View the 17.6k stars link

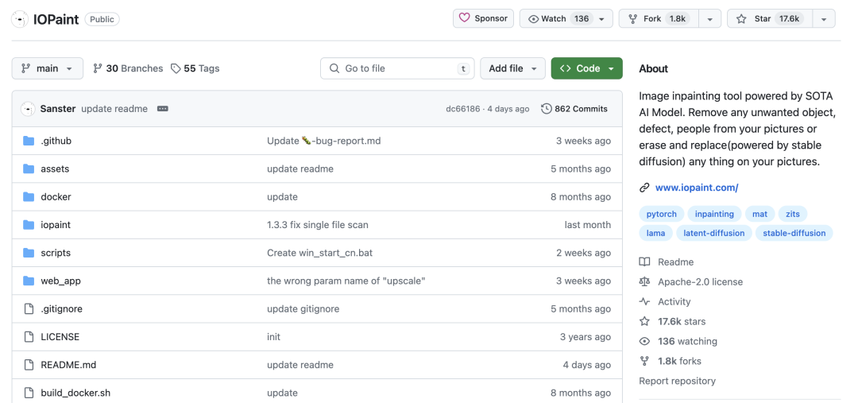click(673, 321)
